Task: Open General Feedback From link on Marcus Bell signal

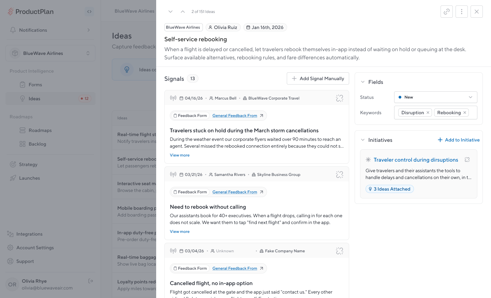Action: pyautogui.click(x=235, y=116)
